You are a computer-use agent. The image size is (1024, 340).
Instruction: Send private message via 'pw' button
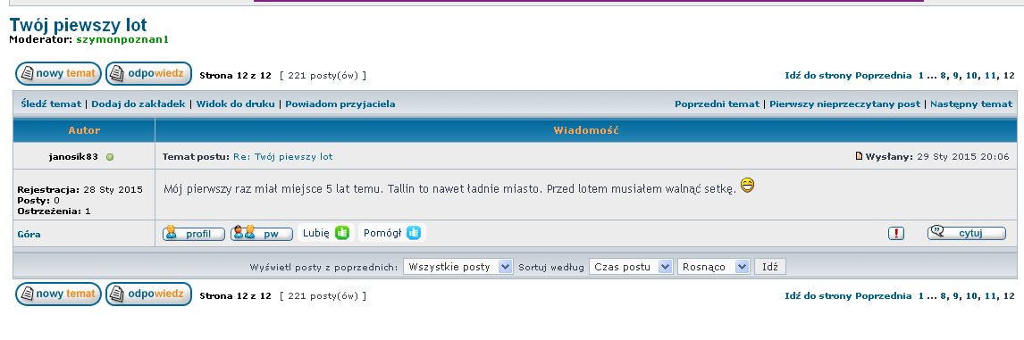[261, 233]
